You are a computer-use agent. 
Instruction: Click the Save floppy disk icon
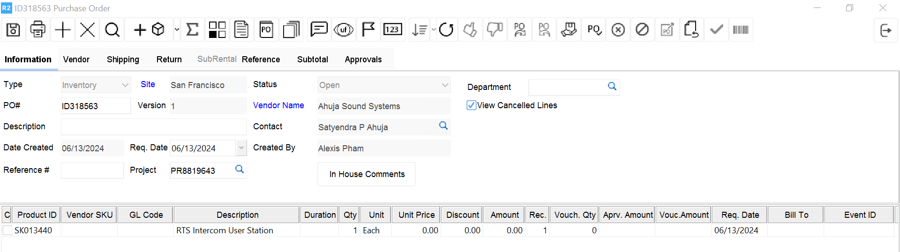(x=13, y=30)
